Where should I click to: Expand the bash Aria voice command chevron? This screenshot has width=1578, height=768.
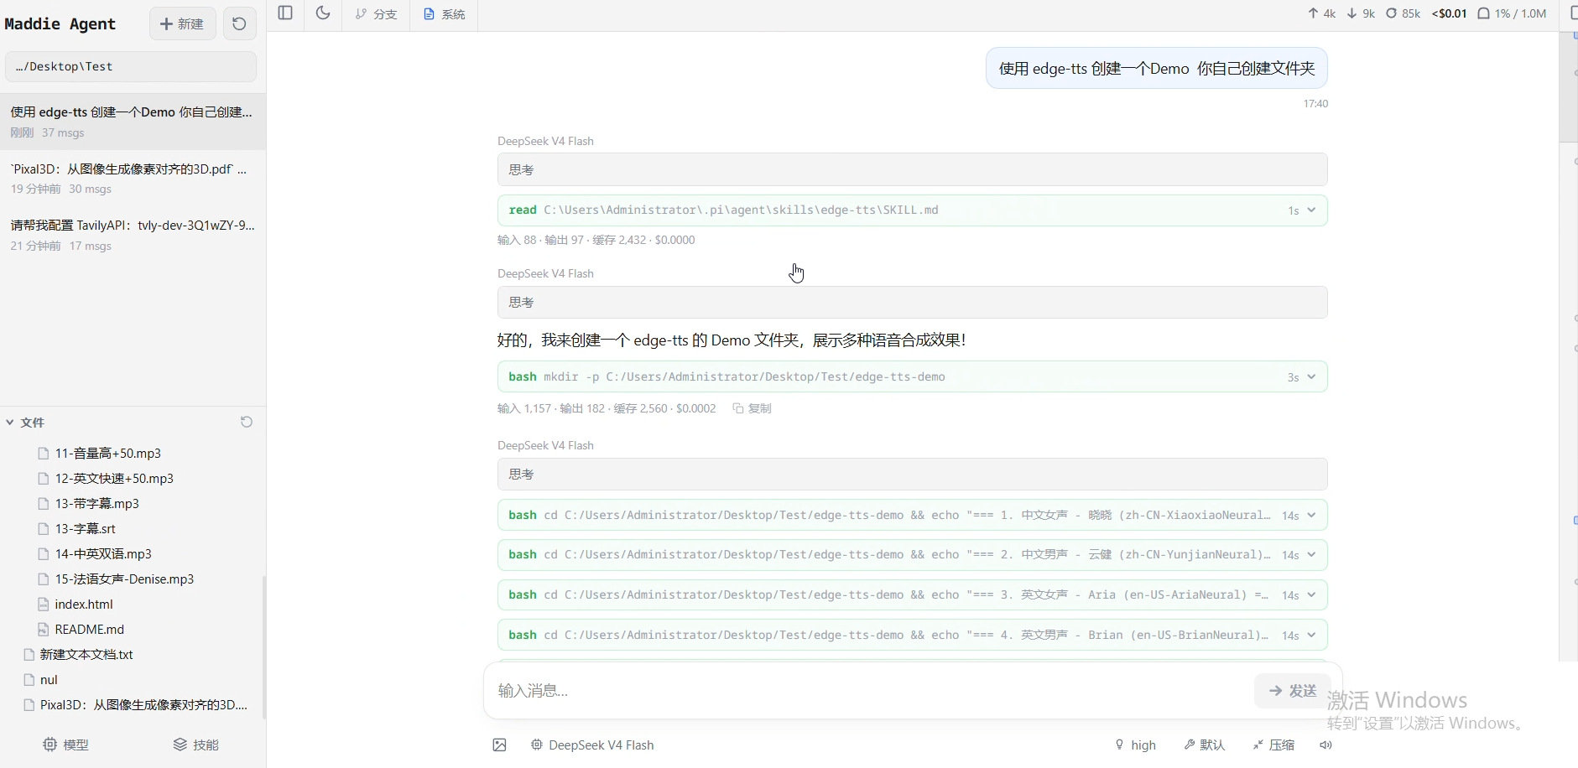(x=1311, y=595)
